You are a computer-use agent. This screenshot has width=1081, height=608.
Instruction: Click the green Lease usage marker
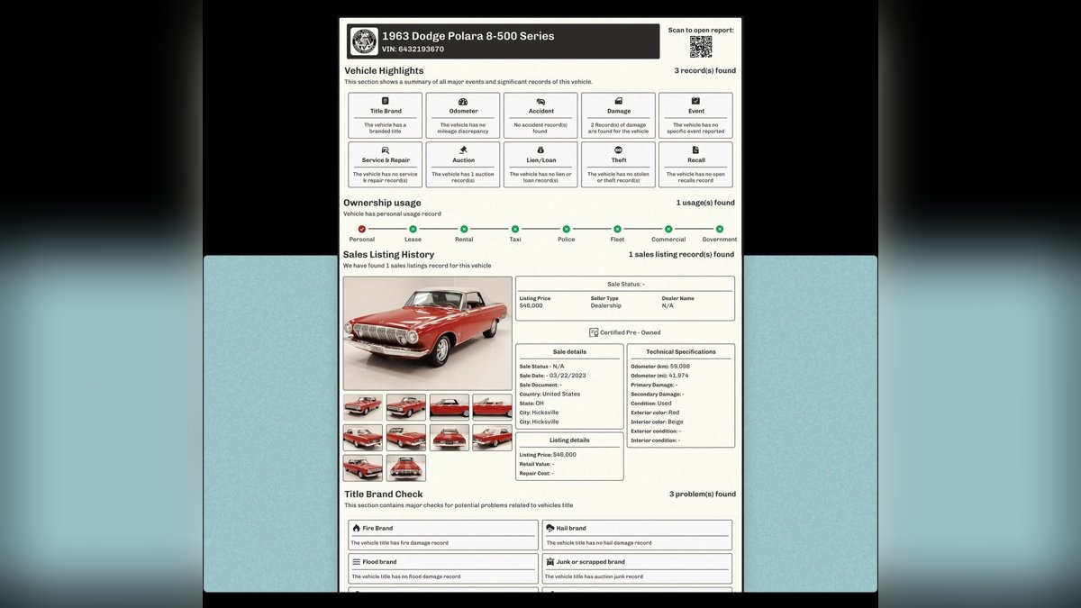click(413, 229)
